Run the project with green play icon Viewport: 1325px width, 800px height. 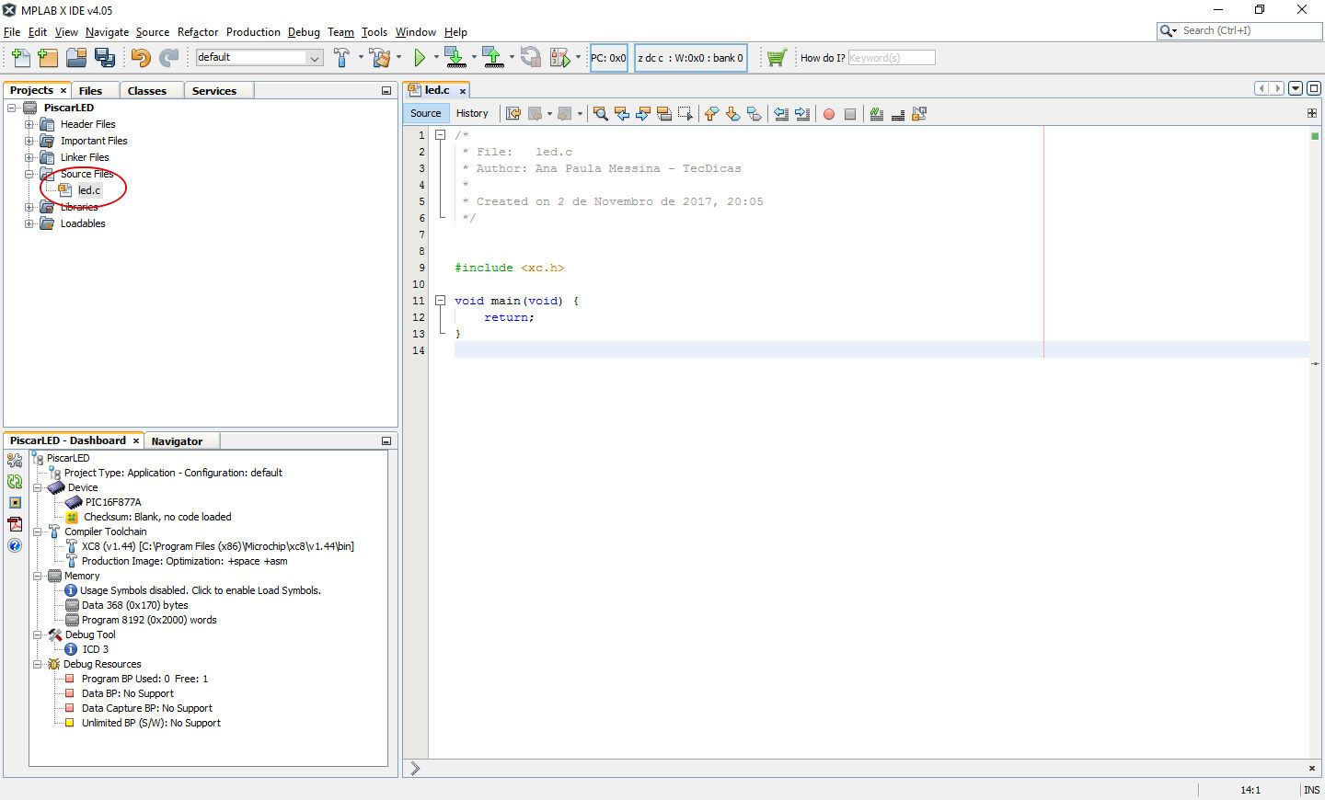coord(420,58)
